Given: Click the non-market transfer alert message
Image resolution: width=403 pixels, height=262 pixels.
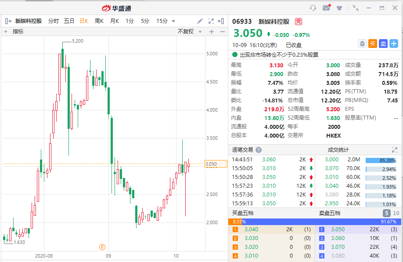Looking at the screenshot, I should click(279, 55).
